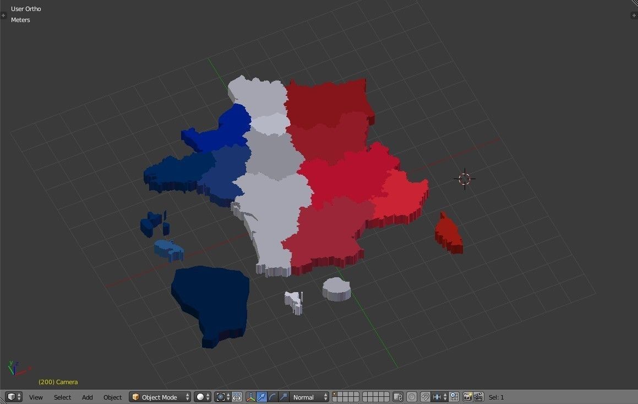Click the 3D cursor crosshair

464,179
